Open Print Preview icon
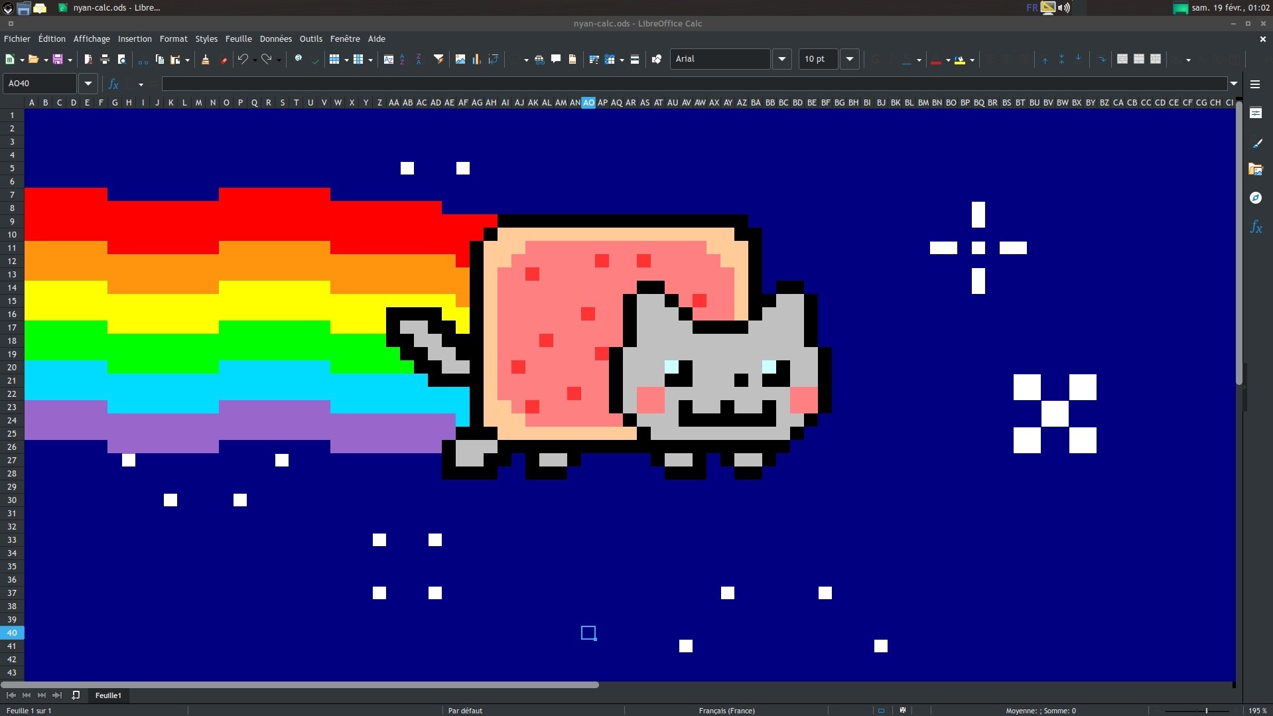Viewport: 1273px width, 716px height. point(121,60)
